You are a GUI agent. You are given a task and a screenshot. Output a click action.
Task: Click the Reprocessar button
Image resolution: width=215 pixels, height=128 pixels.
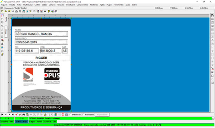tap(102, 115)
